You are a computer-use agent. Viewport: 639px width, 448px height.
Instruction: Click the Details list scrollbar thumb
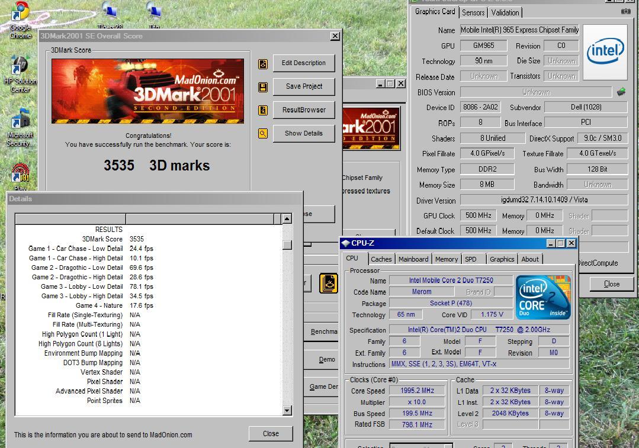[287, 245]
